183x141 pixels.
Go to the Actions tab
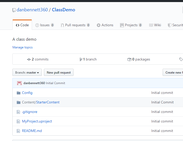pyautogui.click(x=105, y=25)
